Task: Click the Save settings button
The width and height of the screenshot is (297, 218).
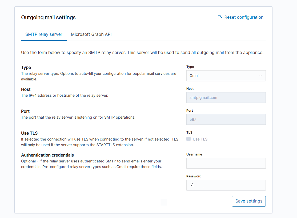Action: pyautogui.click(x=249, y=201)
